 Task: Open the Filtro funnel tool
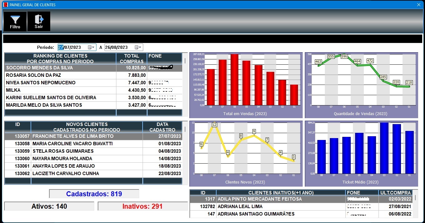[x=15, y=21]
